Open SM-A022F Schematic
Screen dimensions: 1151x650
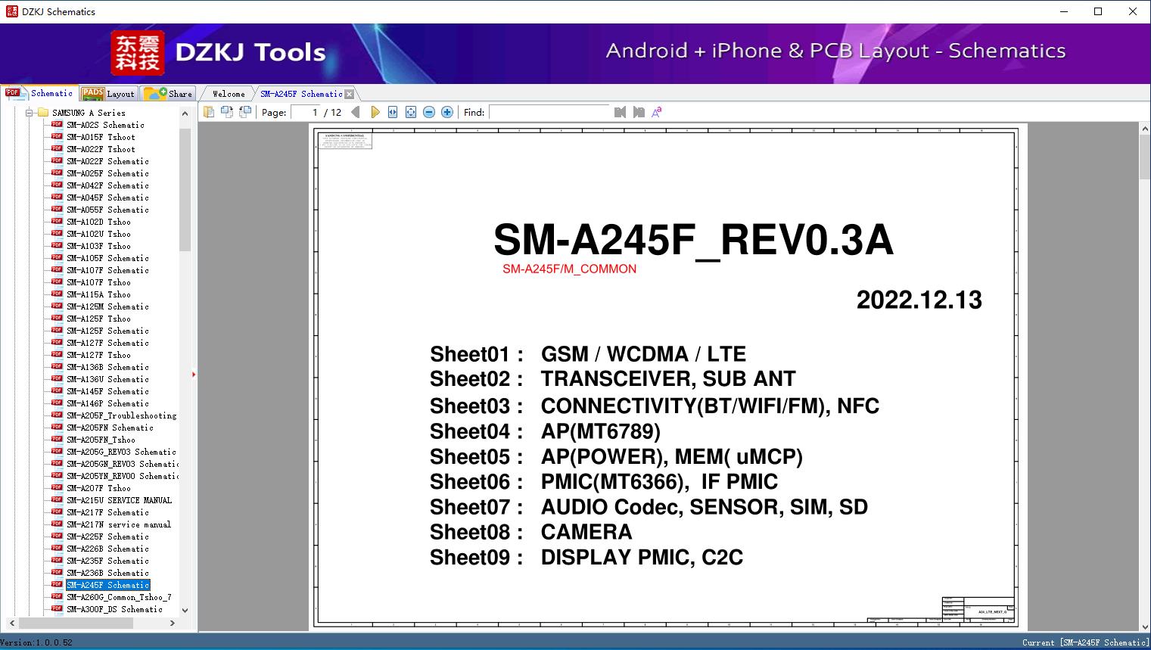click(x=107, y=161)
